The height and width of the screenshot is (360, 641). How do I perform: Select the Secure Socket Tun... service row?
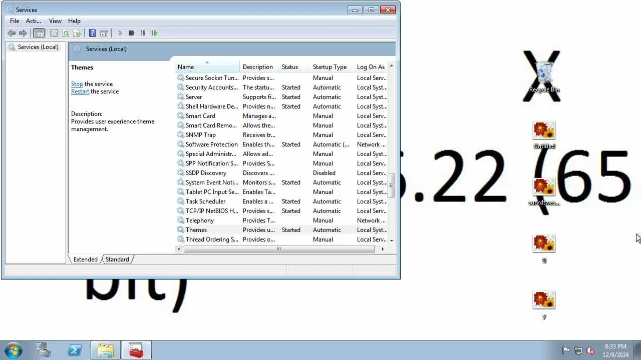(282, 78)
